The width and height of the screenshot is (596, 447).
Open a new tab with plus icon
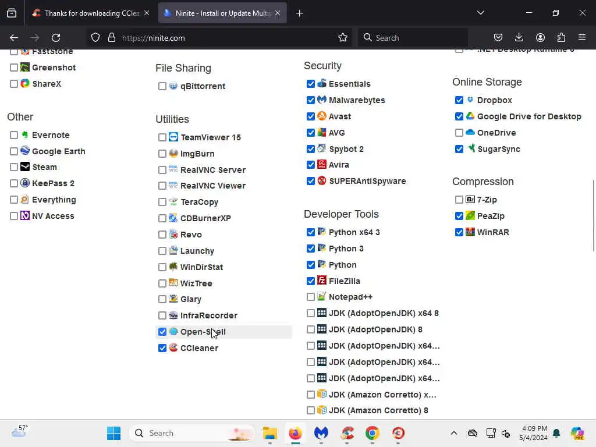[x=299, y=13]
